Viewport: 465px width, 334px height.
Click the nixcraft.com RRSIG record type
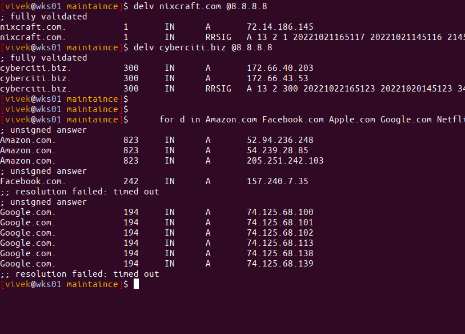coord(218,37)
